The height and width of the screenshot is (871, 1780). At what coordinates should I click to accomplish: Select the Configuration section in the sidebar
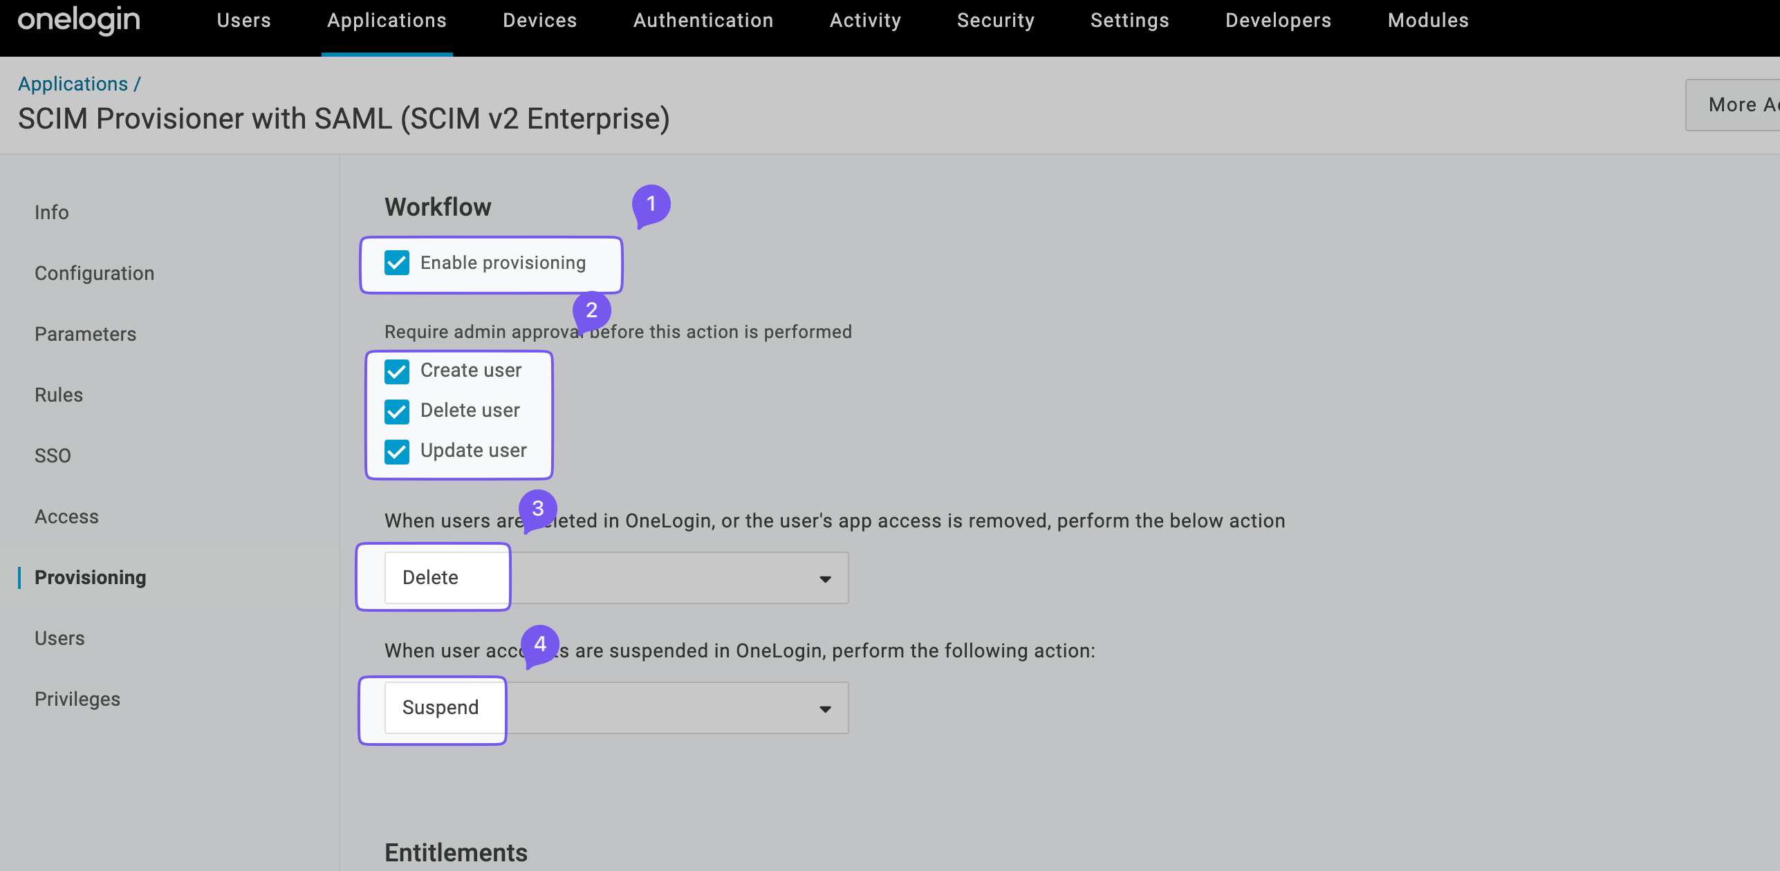[x=94, y=272]
